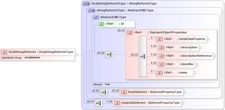The image size is (225, 110).
Task: Click the id attribute reference label
Action: tap(115, 24)
